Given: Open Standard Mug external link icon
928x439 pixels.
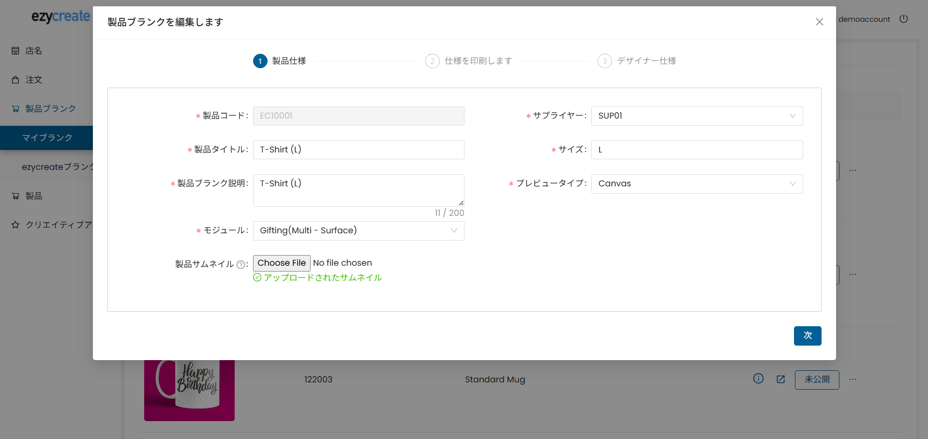Looking at the screenshot, I should click(780, 379).
